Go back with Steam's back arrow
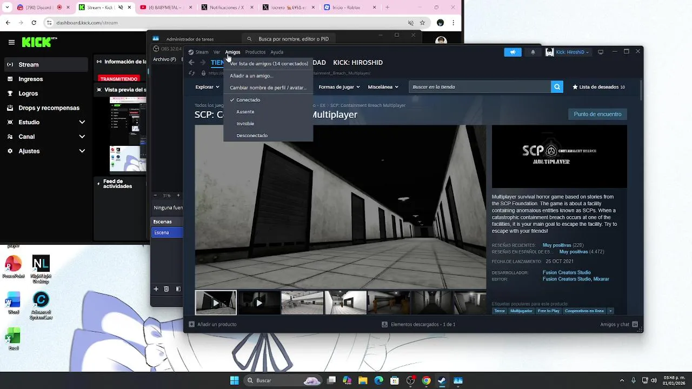The width and height of the screenshot is (692, 389). pos(191,63)
